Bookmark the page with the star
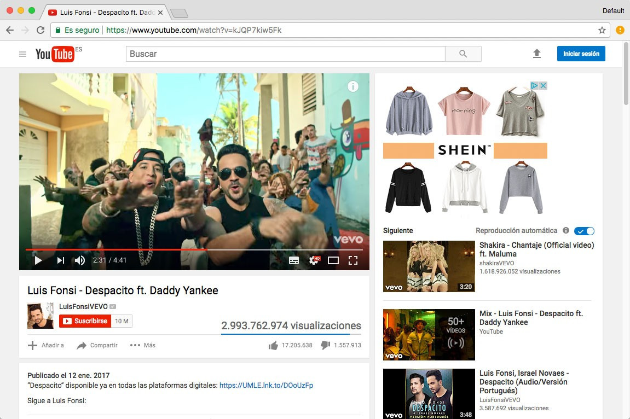This screenshot has width=630, height=419. tap(602, 30)
